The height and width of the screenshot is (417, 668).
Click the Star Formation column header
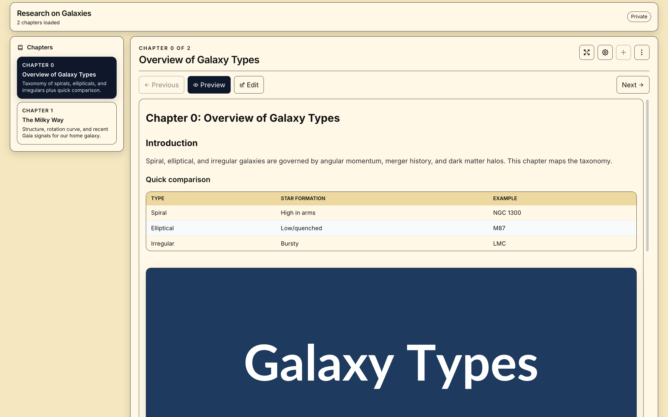(x=303, y=199)
